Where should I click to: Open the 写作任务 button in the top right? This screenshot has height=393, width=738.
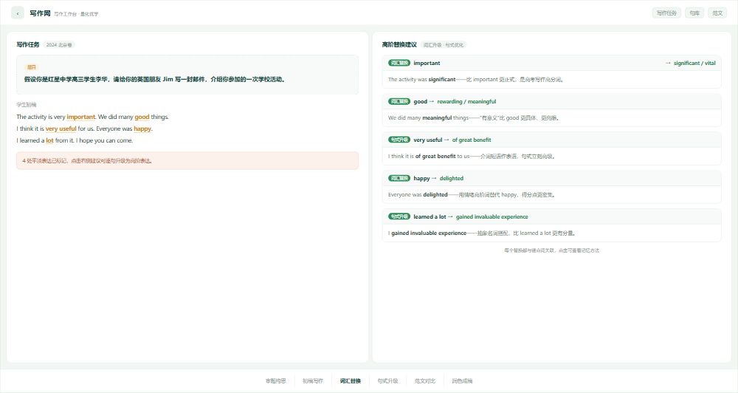[666, 13]
